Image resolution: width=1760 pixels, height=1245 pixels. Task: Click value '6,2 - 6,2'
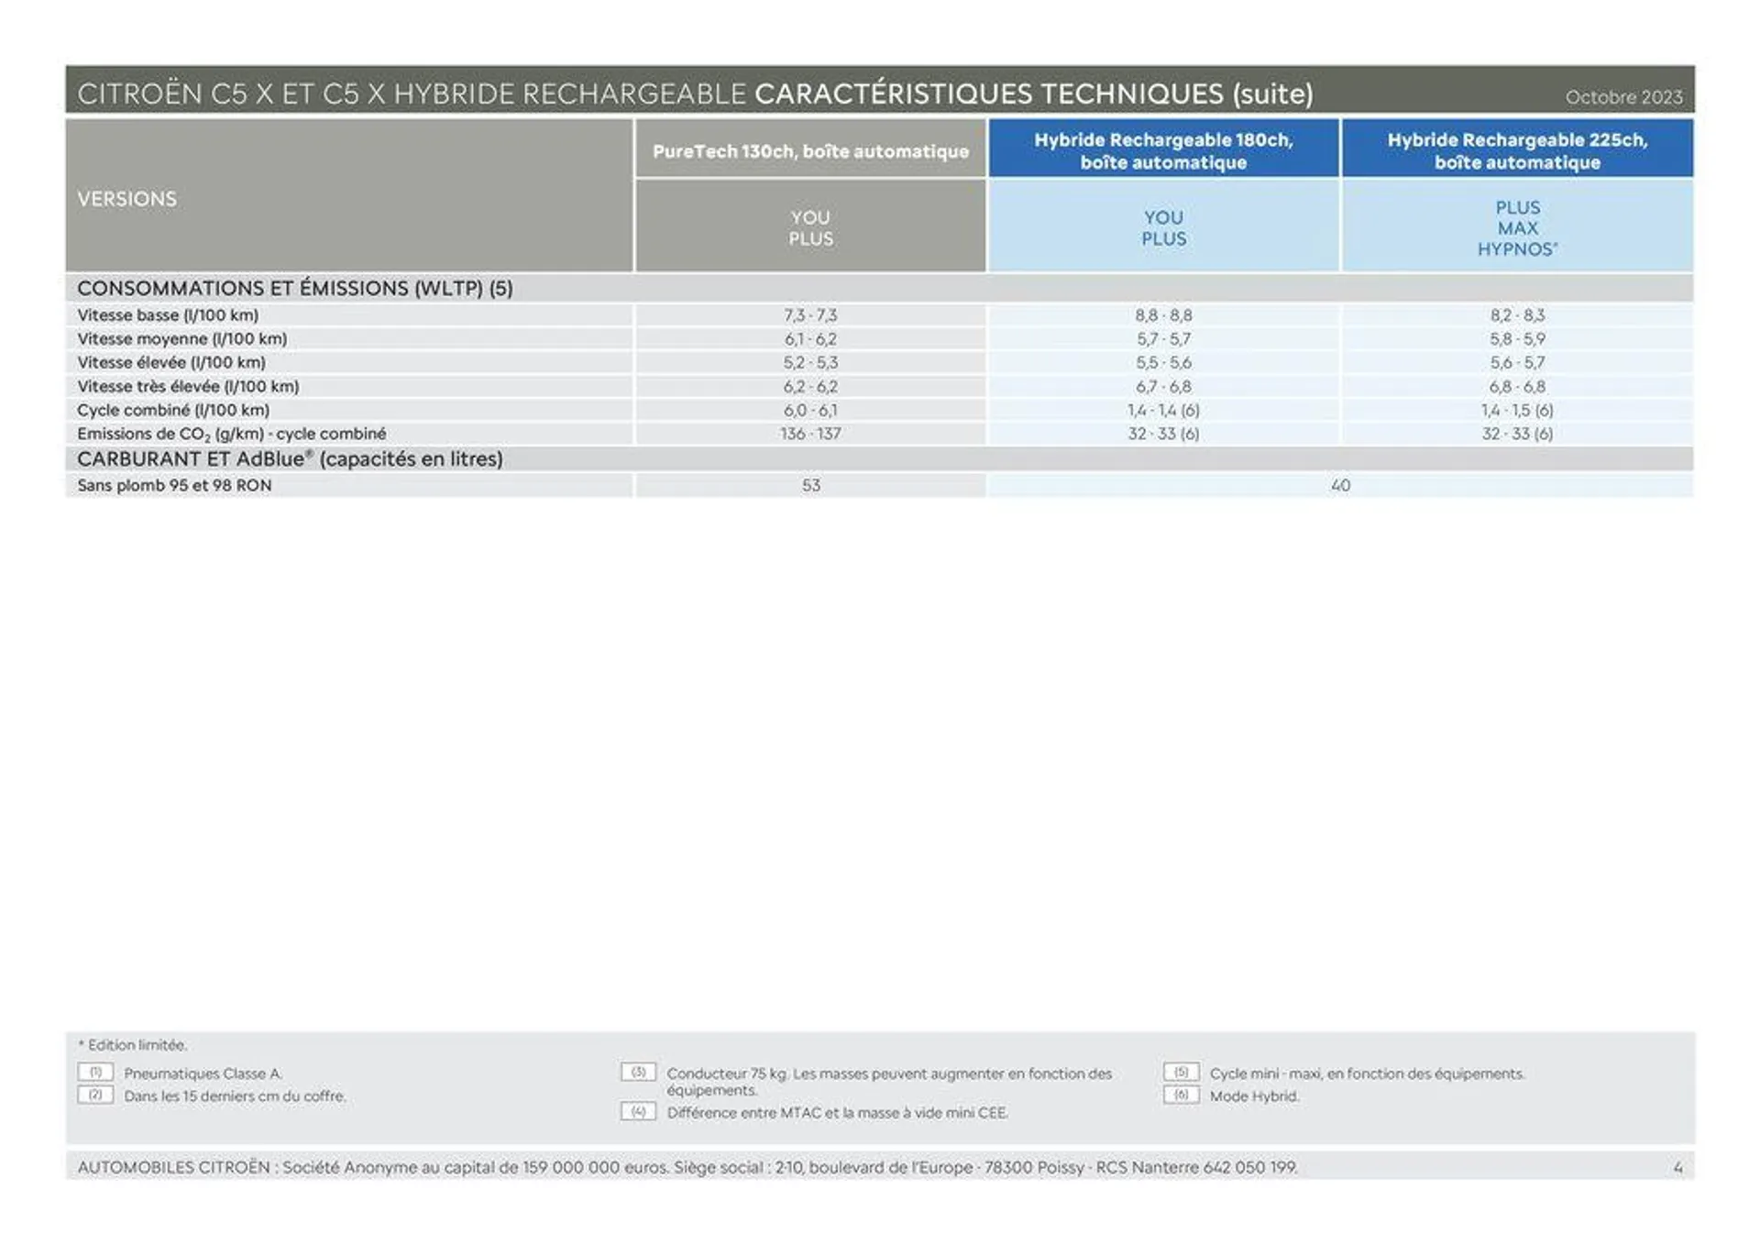pyautogui.click(x=810, y=387)
